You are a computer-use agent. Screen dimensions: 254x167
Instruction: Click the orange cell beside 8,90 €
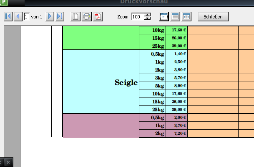(x=200, y=86)
